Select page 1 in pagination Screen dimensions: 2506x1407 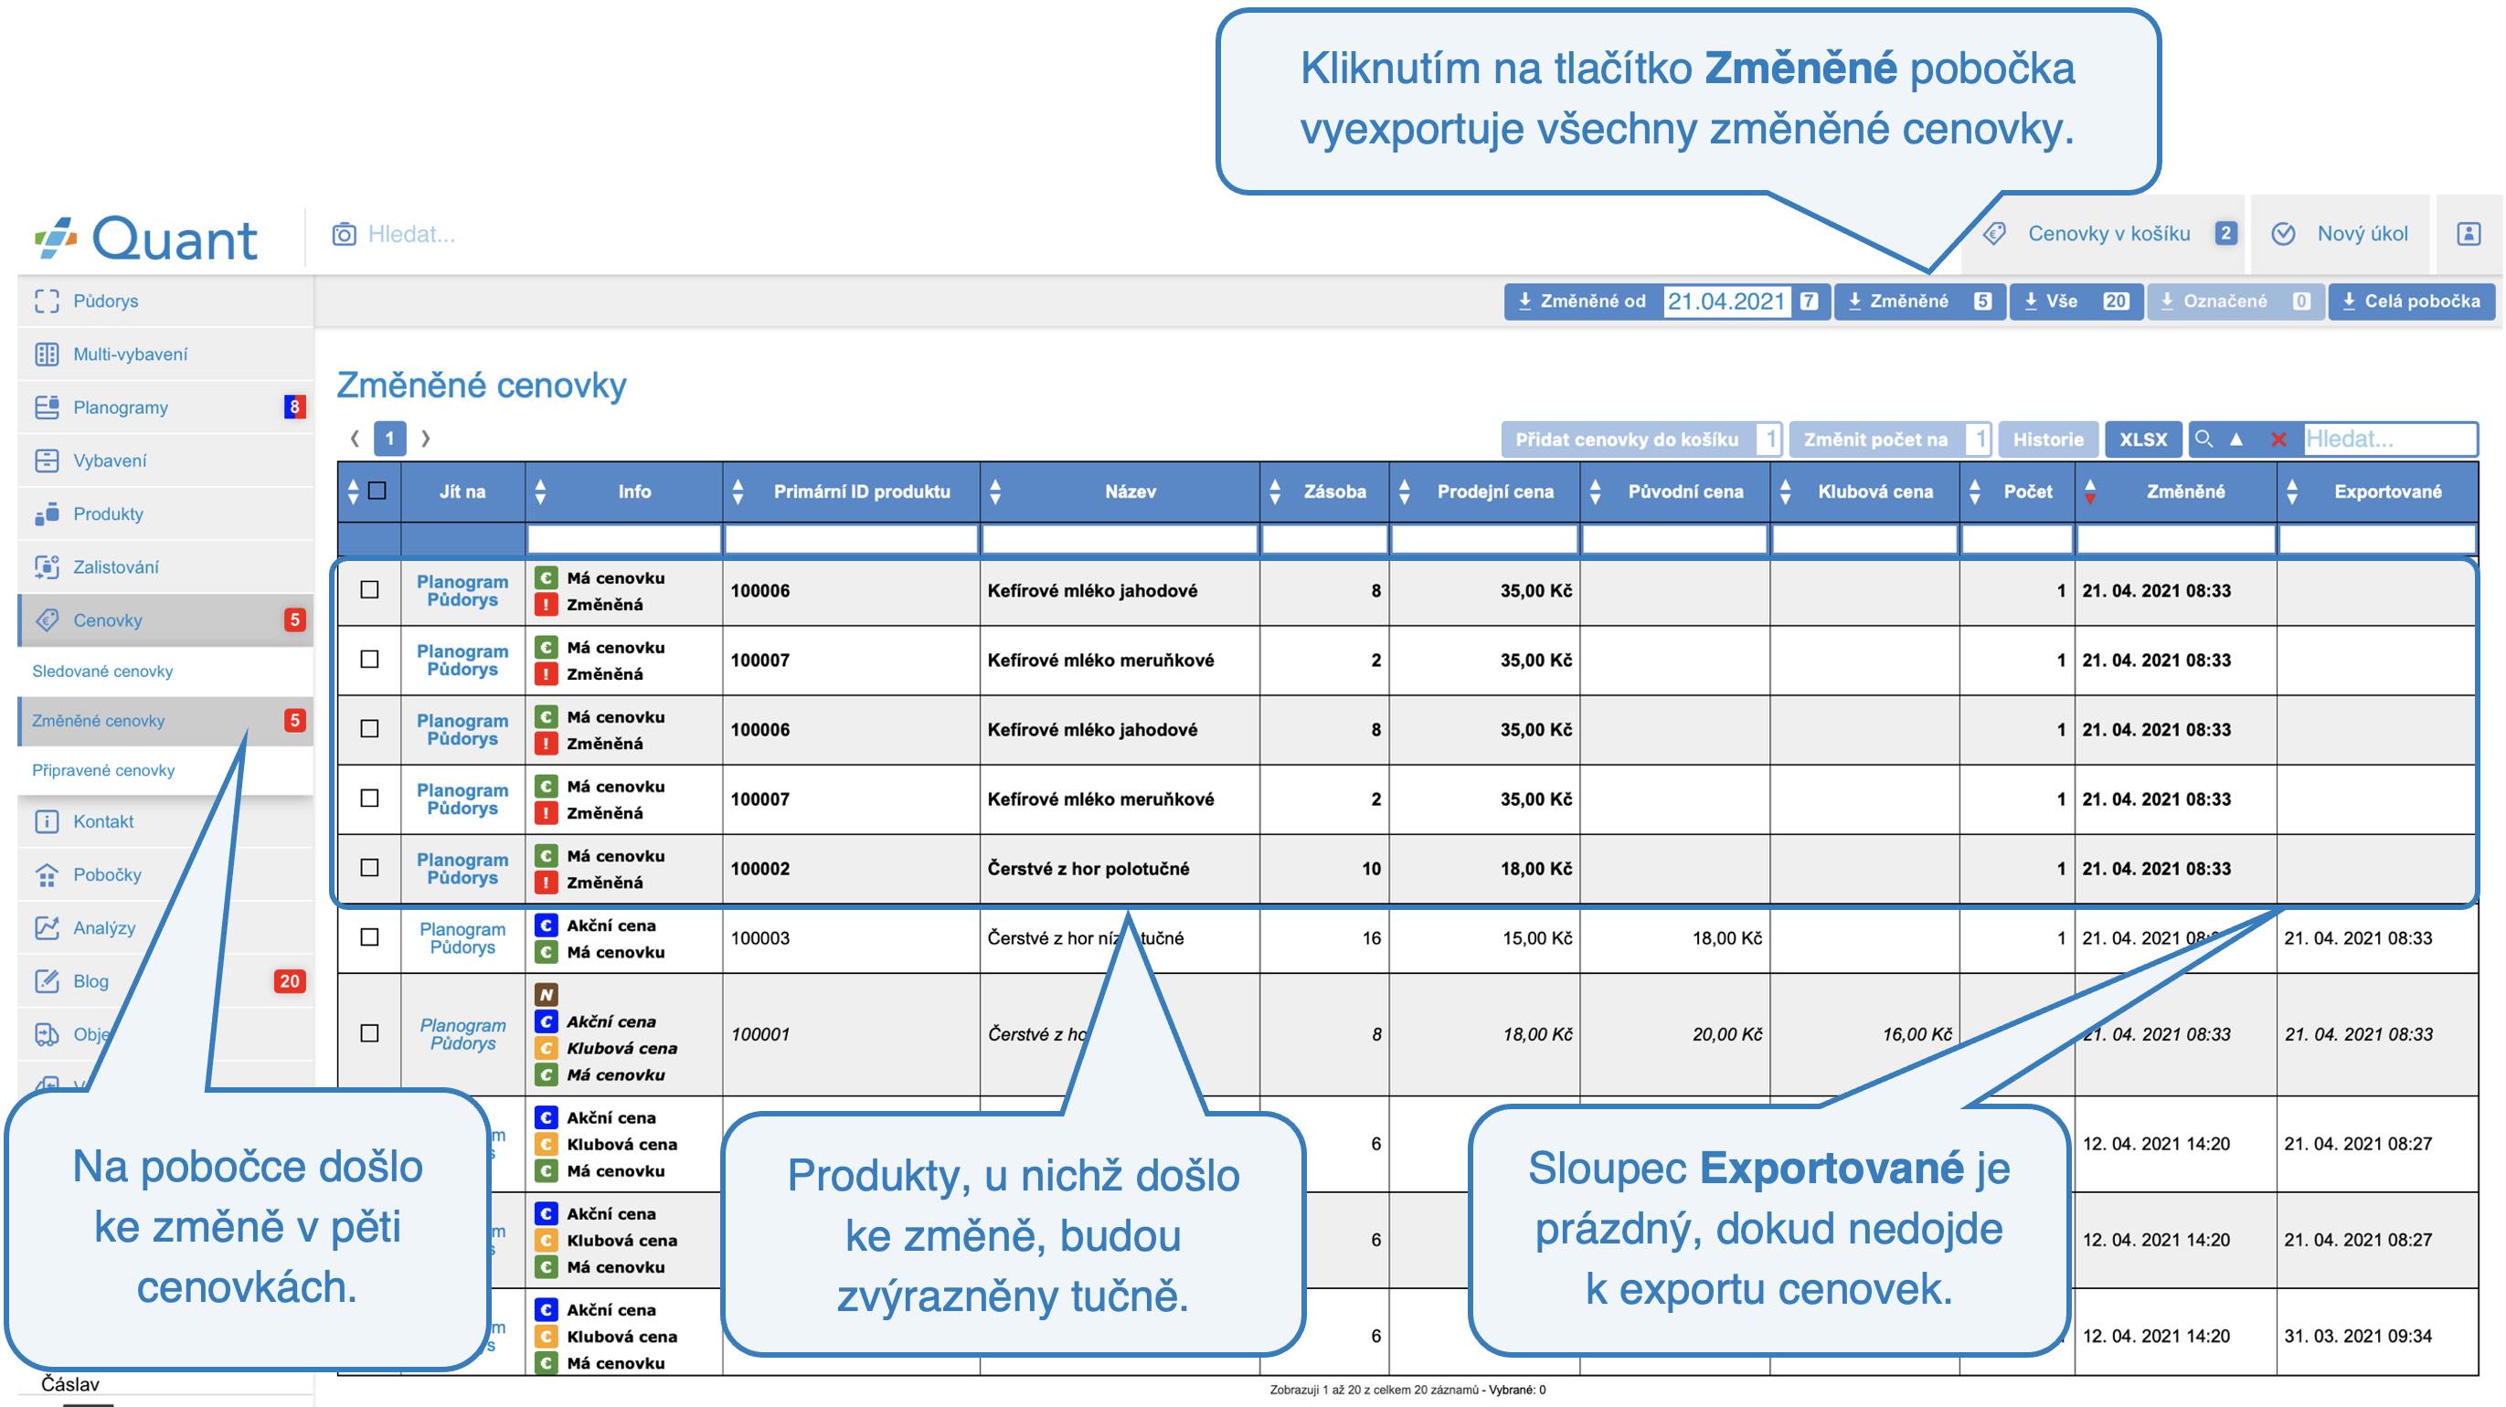point(390,439)
